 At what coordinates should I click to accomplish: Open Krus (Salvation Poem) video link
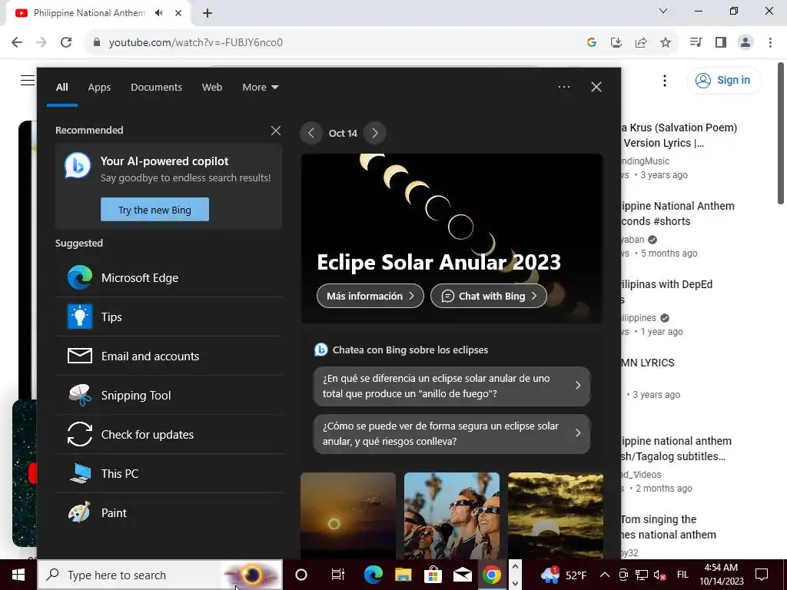(x=679, y=135)
